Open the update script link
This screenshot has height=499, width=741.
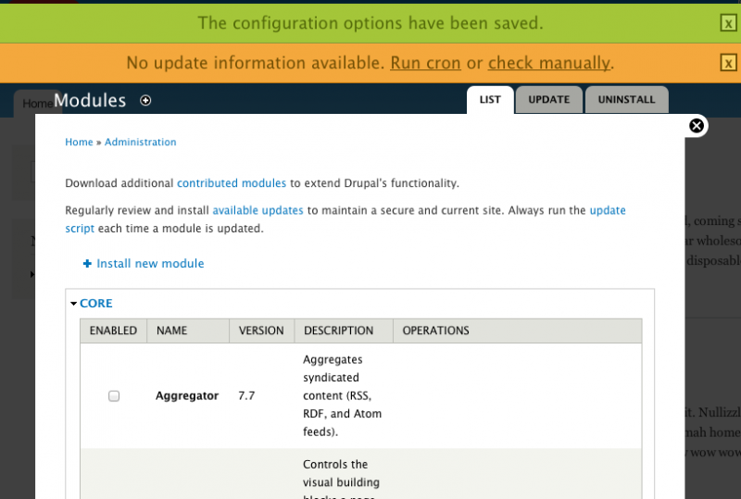(607, 210)
